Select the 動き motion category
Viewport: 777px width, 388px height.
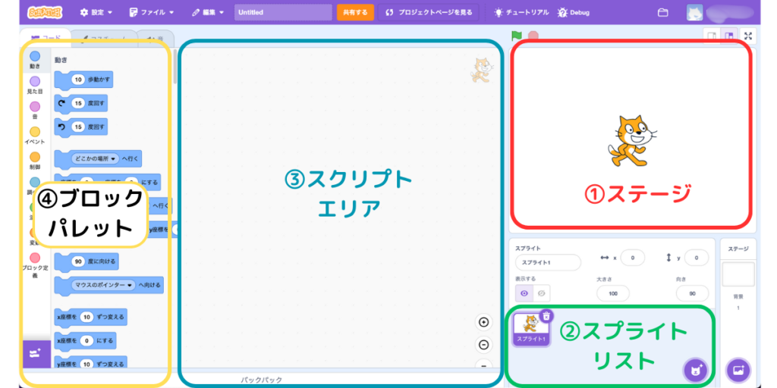coord(35,60)
